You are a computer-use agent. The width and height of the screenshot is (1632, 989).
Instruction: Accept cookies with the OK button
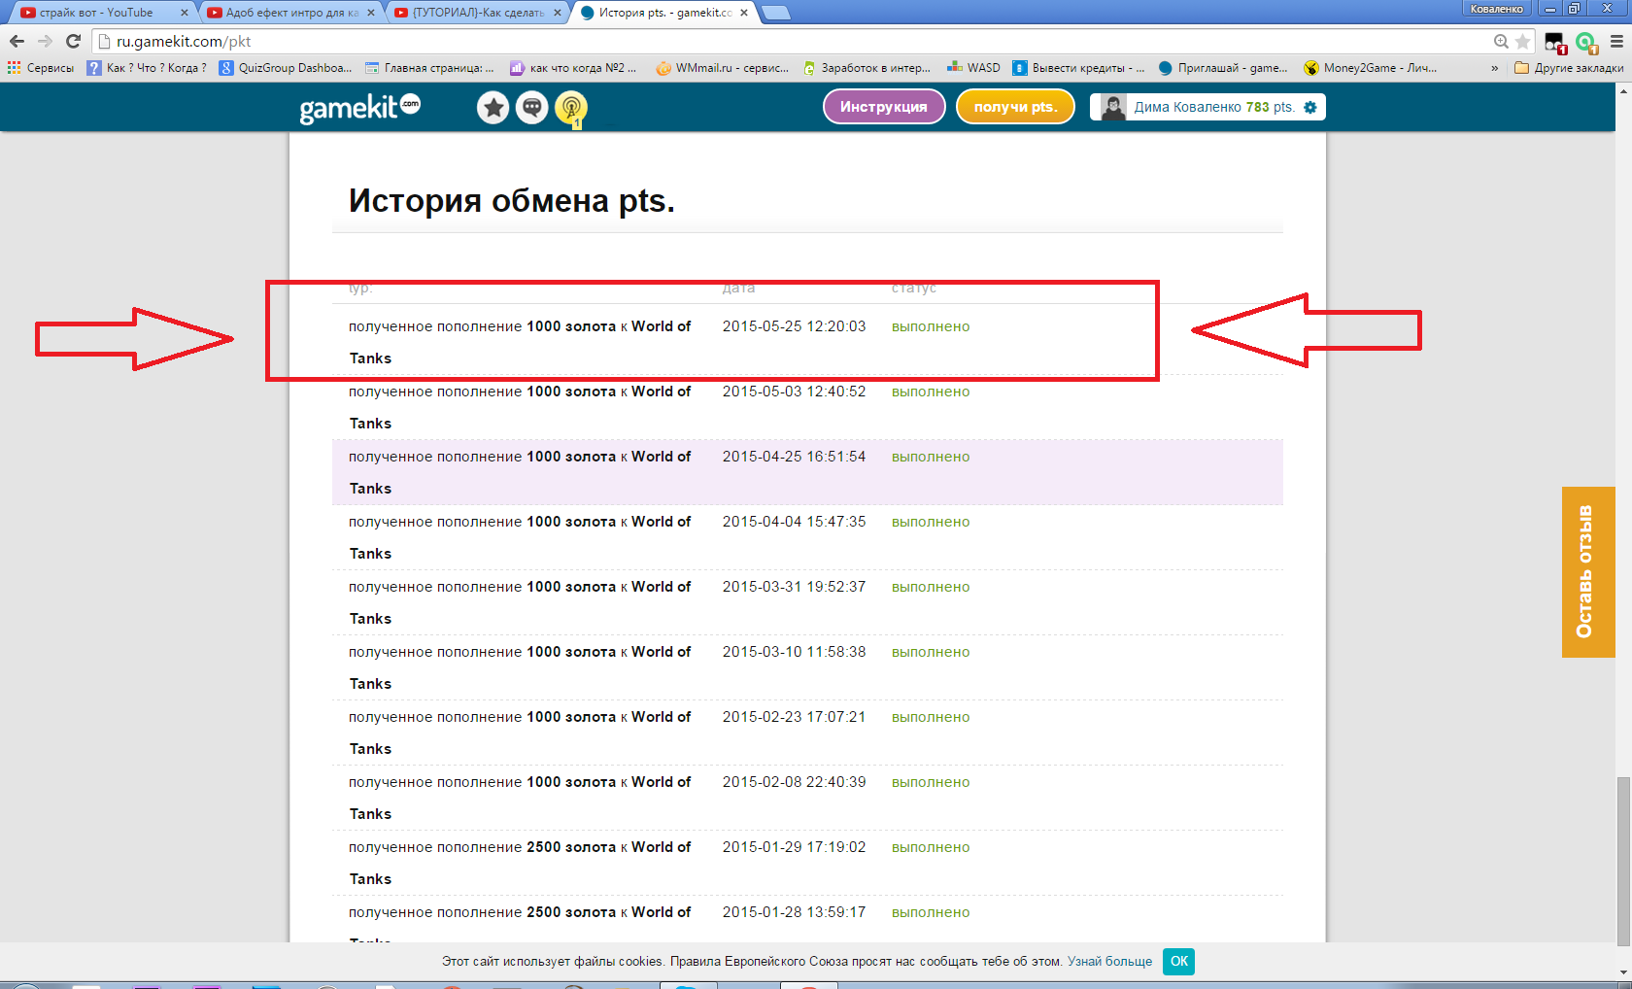(x=1178, y=961)
